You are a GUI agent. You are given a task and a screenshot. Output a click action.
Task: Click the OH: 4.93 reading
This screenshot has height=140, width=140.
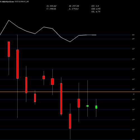tap(96, 9)
